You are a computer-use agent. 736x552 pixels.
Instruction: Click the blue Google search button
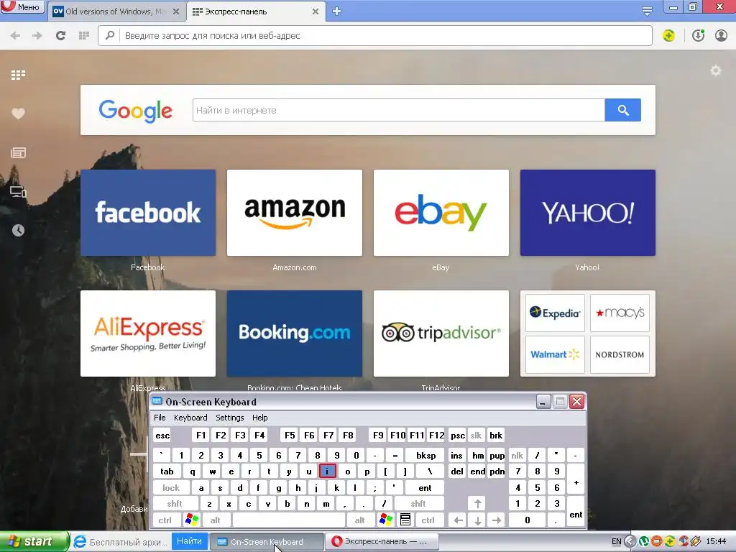click(623, 110)
